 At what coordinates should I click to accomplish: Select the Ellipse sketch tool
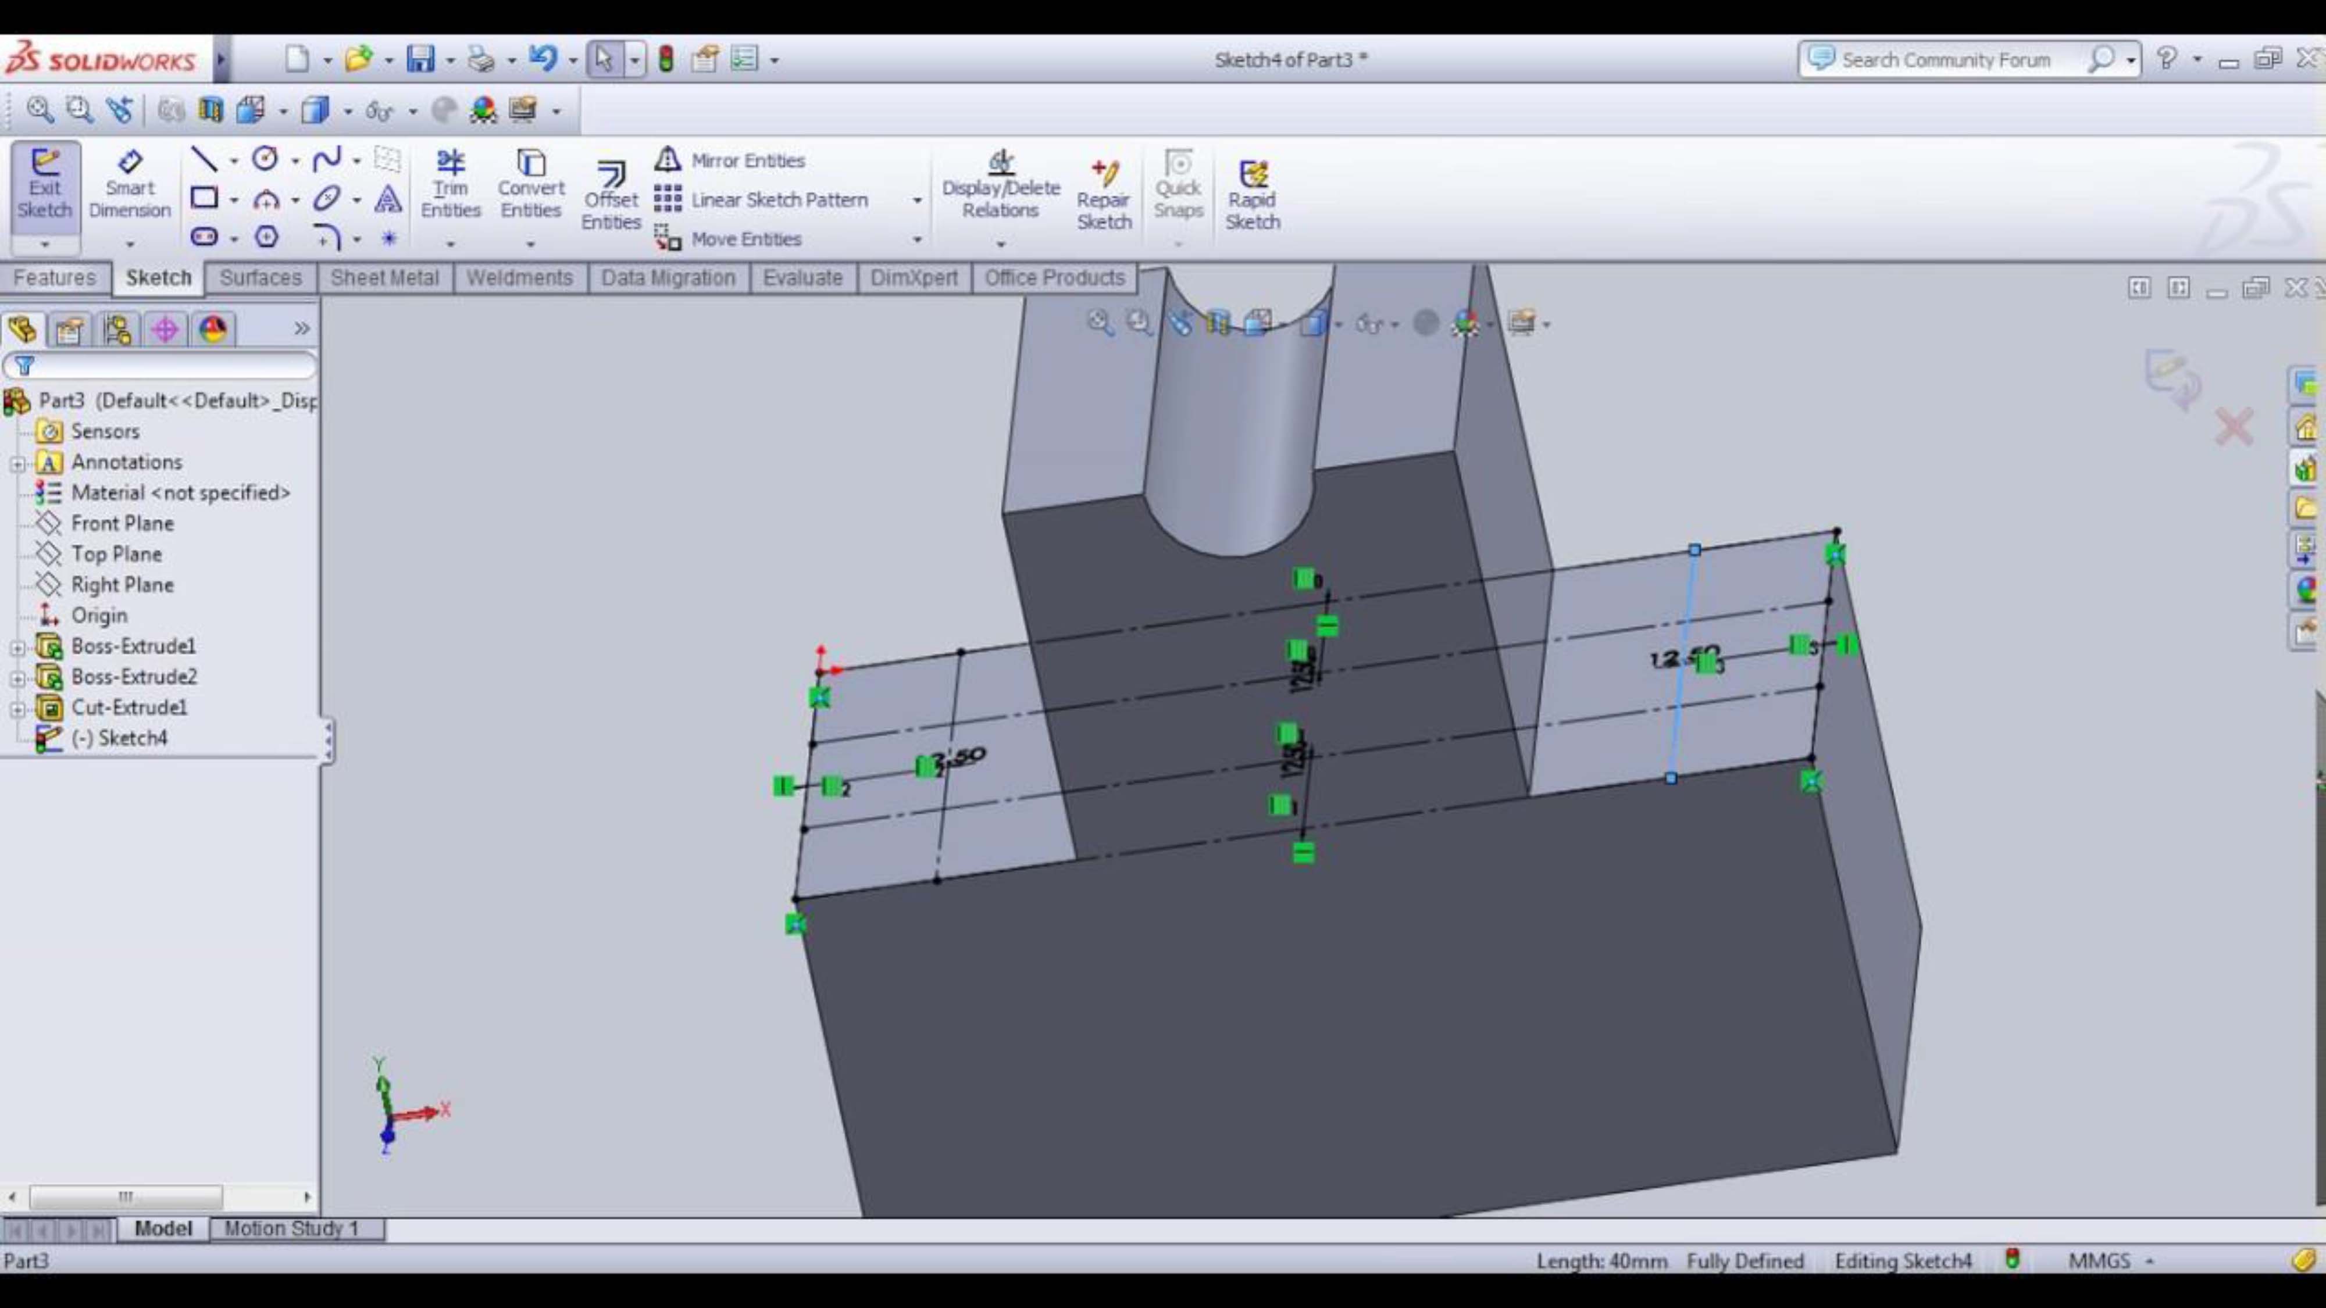[326, 198]
